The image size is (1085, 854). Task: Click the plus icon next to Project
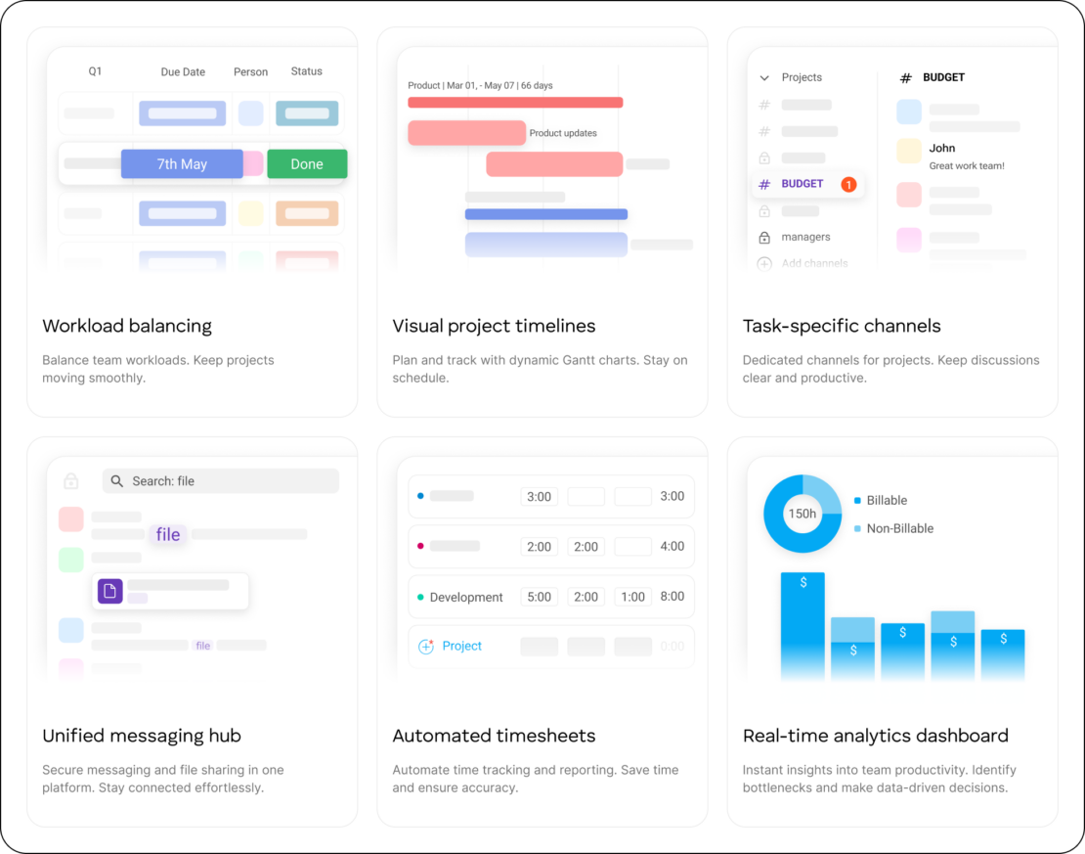point(425,647)
